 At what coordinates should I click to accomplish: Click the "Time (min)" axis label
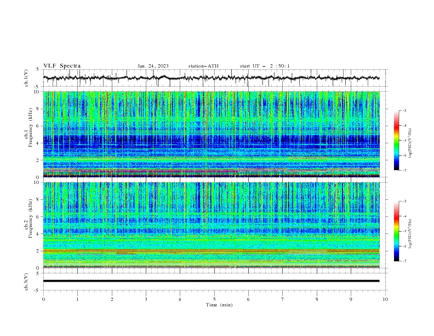pos(219,305)
